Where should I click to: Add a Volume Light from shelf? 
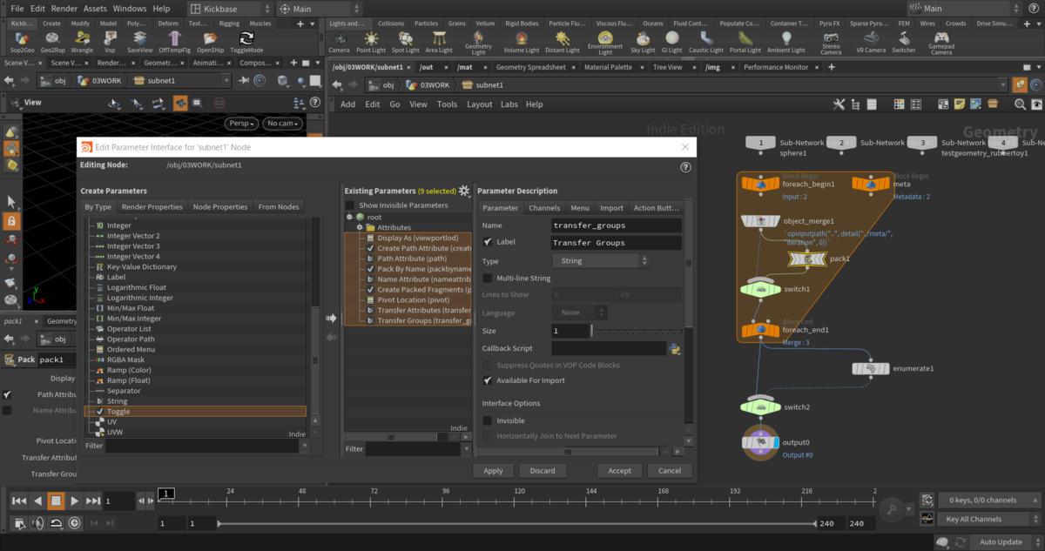point(522,41)
